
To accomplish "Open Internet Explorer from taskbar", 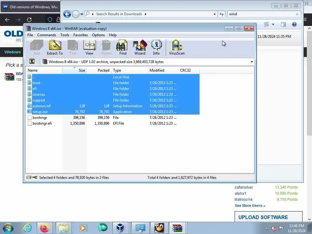I will coord(27,228).
